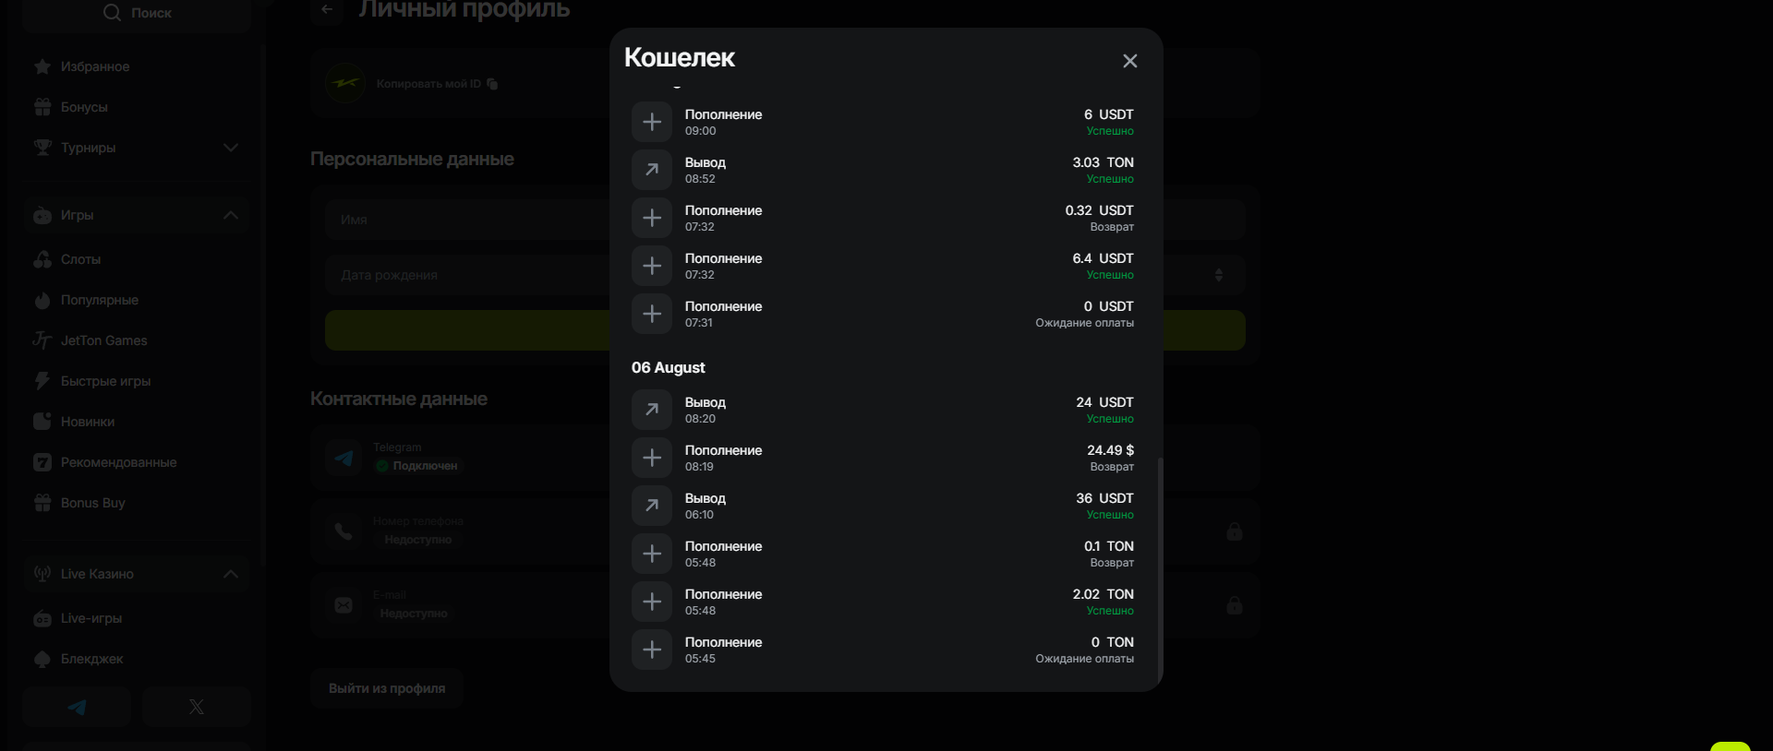Image resolution: width=1773 pixels, height=751 pixels.
Task: Click the plus icon for 24.49 $ deposit
Action: 652,458
